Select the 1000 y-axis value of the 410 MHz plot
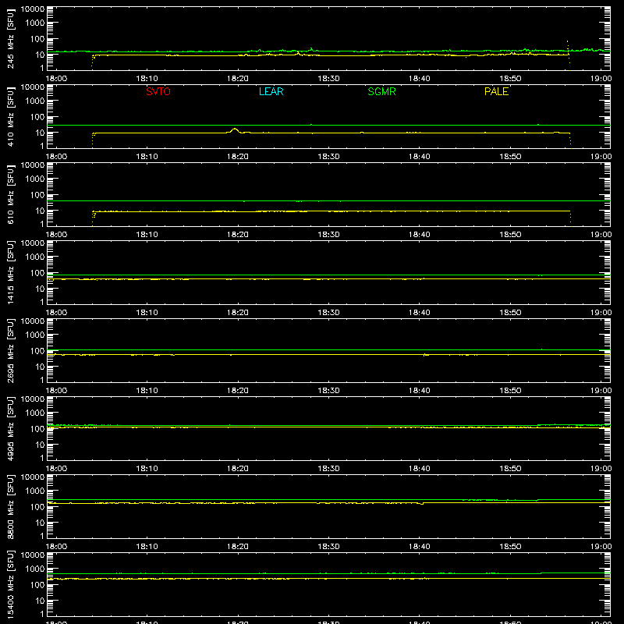 click(35, 101)
